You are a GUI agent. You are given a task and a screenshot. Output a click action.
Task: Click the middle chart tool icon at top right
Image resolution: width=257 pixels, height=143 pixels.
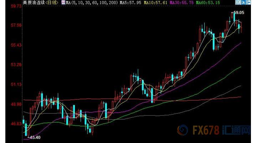[243, 3]
